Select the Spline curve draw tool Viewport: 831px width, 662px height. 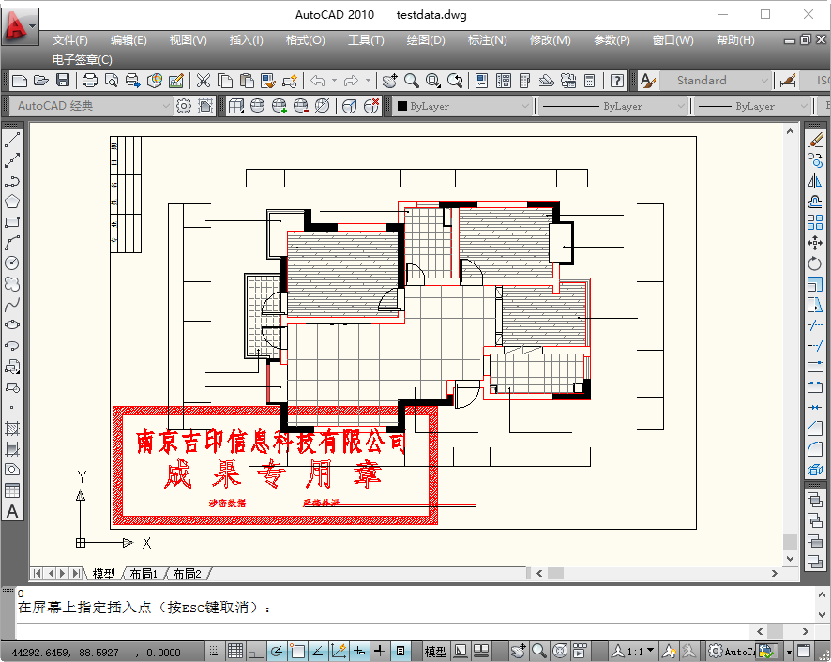[12, 304]
